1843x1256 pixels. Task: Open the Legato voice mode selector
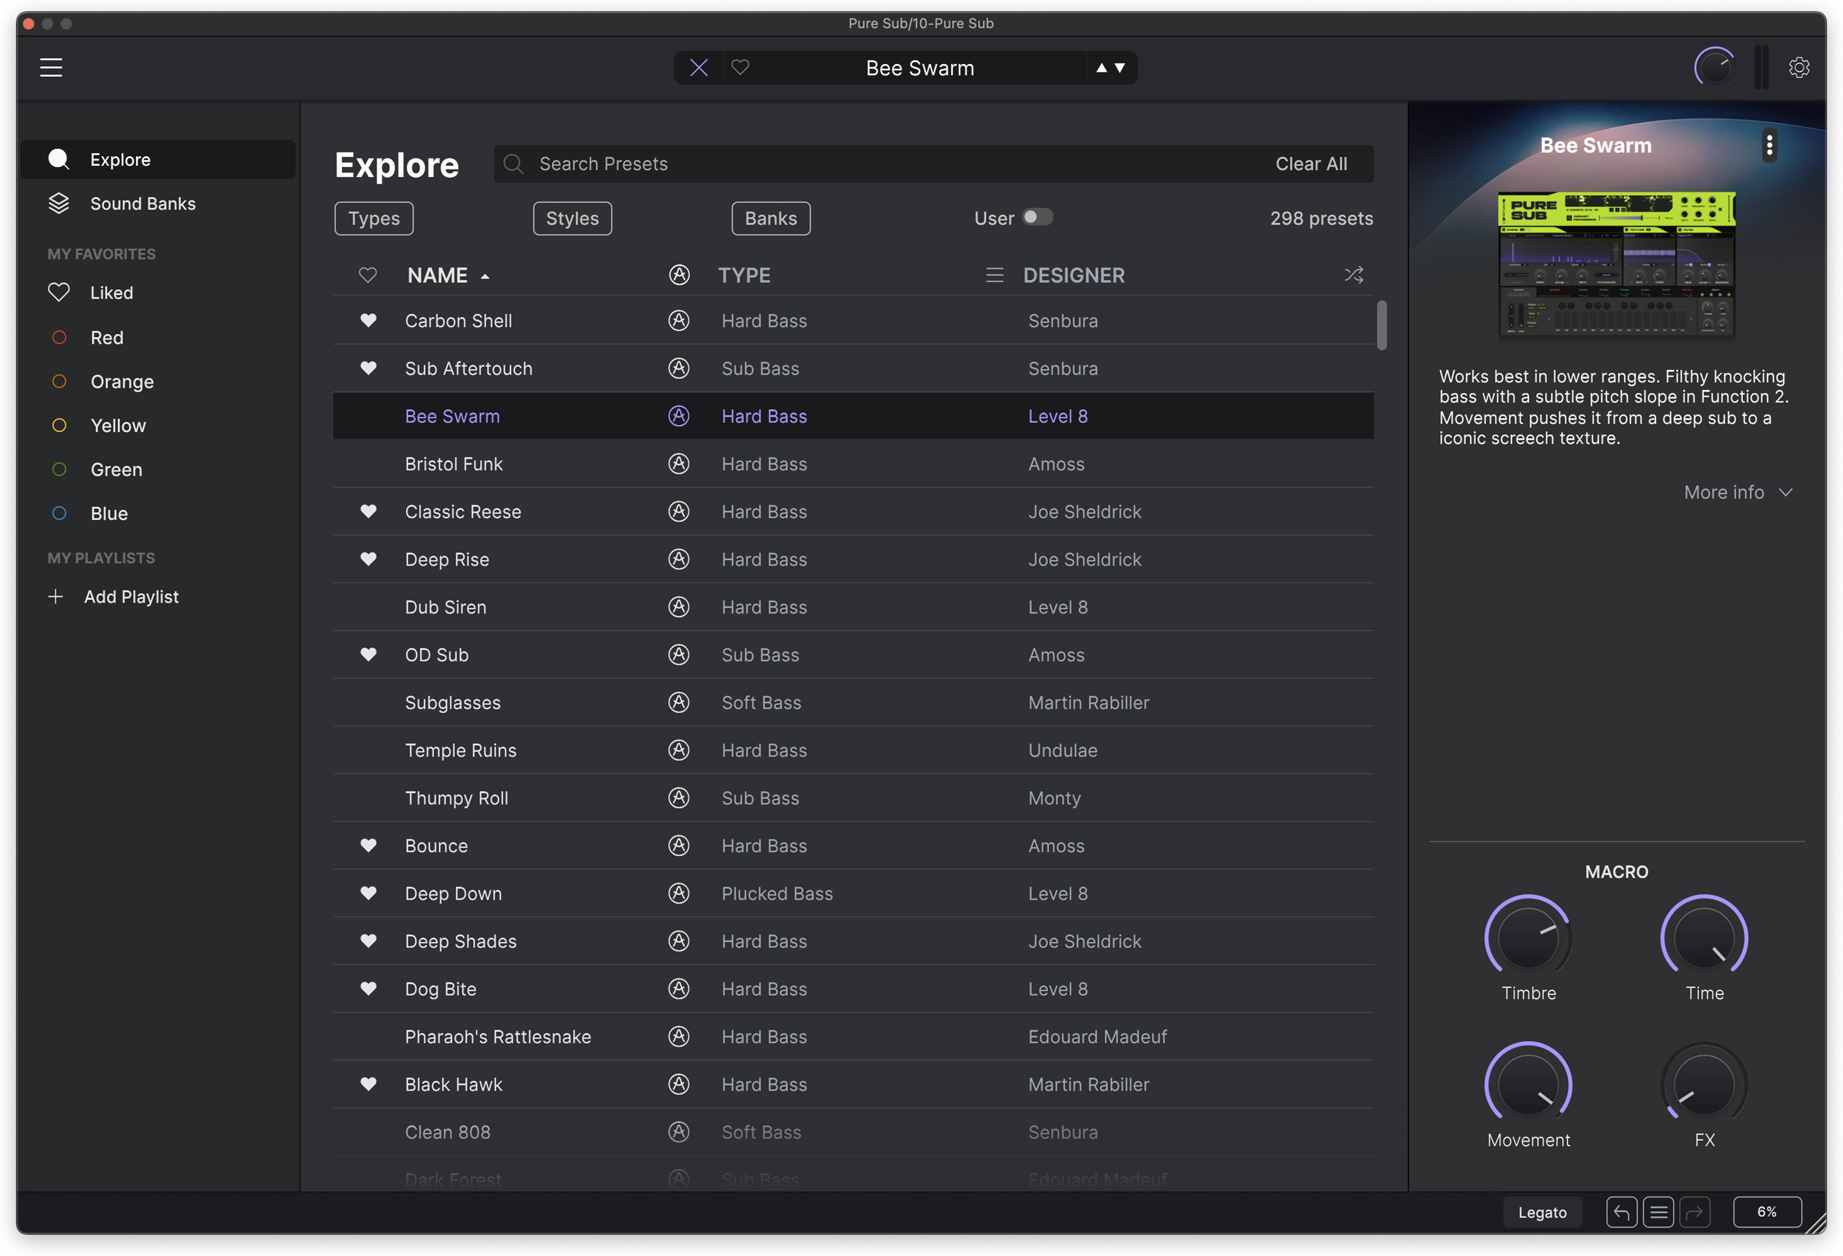(x=1542, y=1212)
